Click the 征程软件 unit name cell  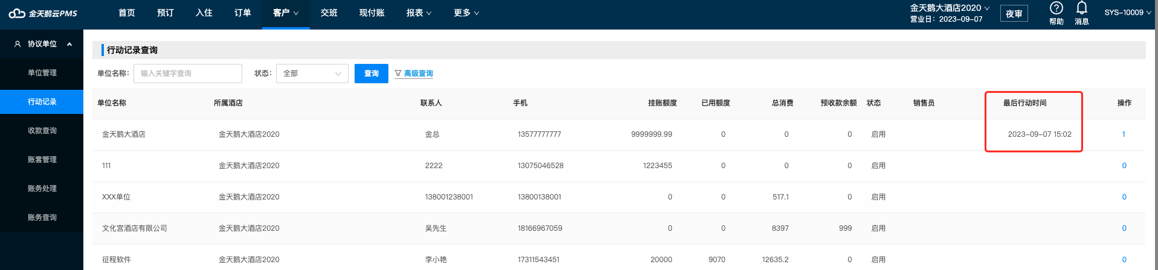pos(117,260)
